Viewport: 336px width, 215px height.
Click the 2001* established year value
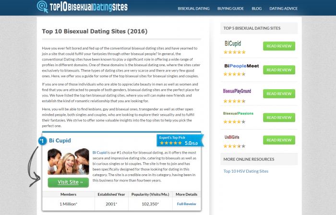(111, 204)
